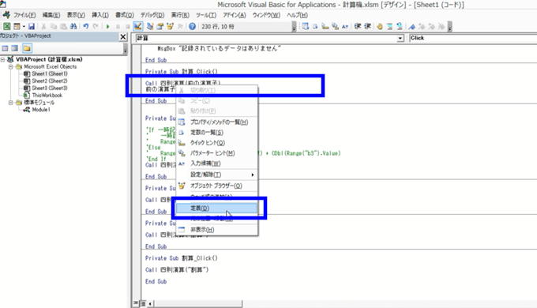Click the Complete Word icon in Edit toolbar

coord(345,26)
